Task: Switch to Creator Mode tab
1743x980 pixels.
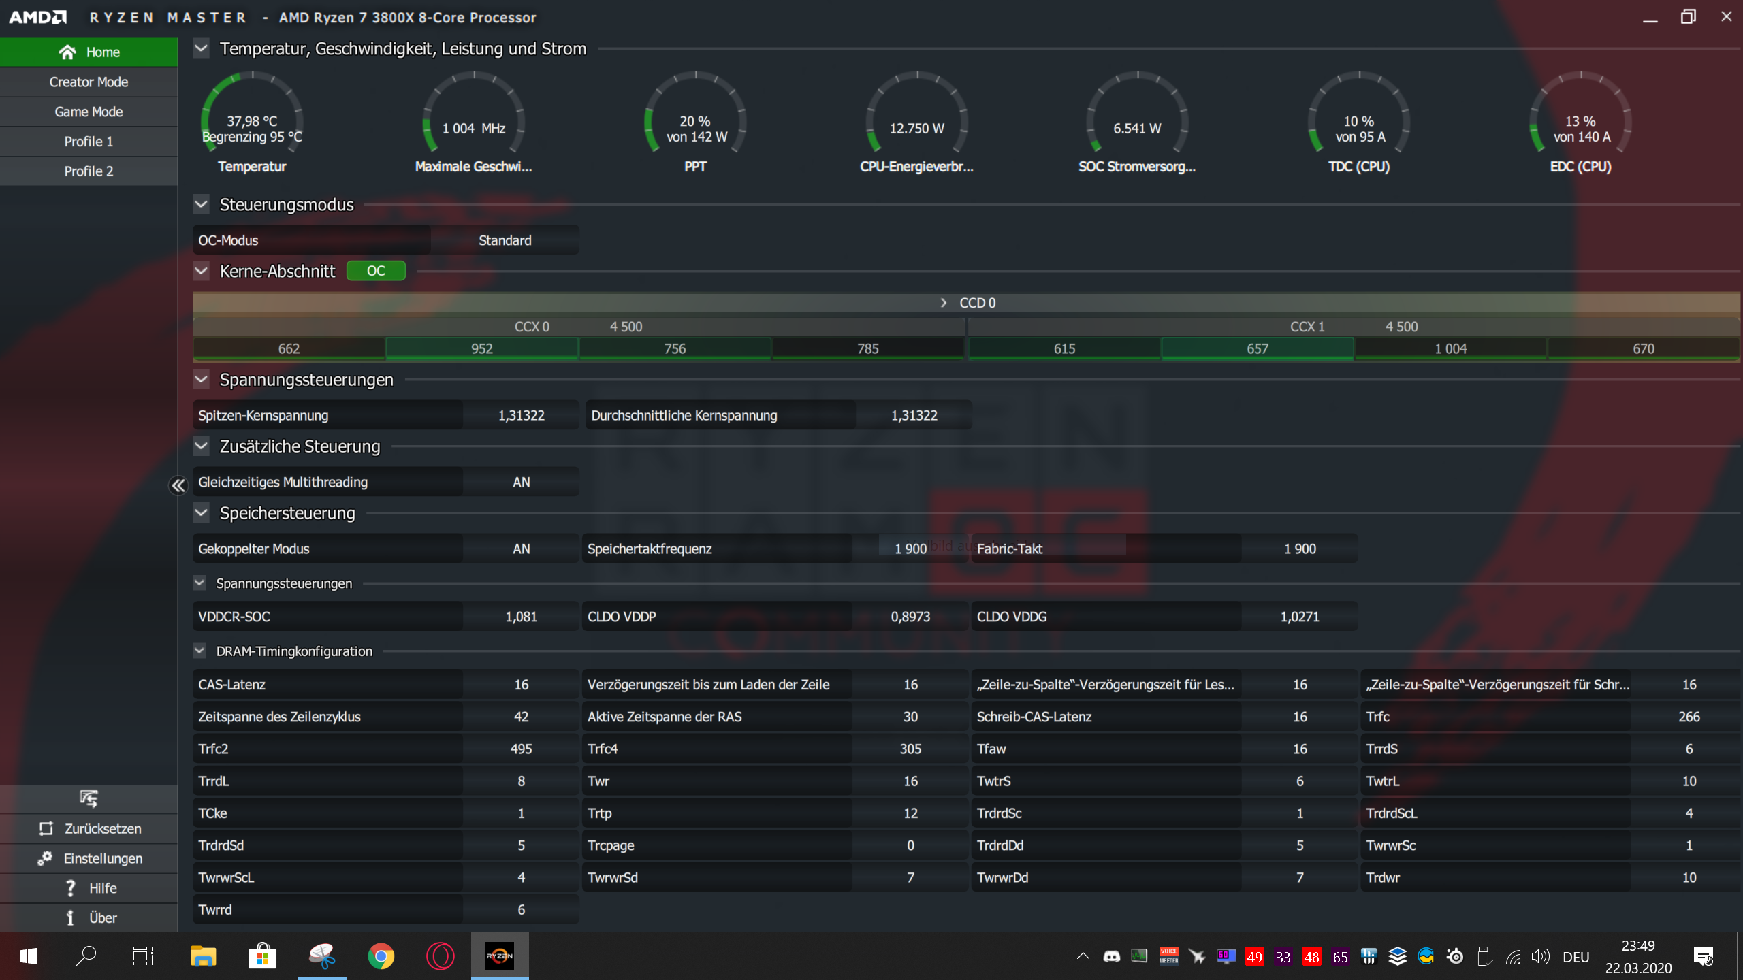Action: [89, 82]
